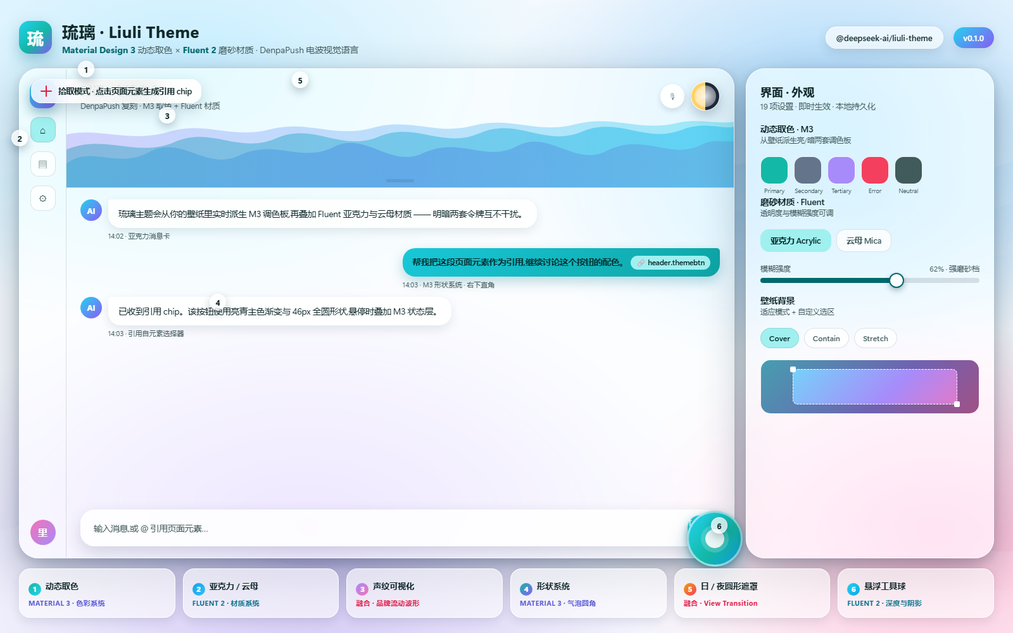Open the @deepseek-ai/liuli-theme package pill

[x=884, y=38]
